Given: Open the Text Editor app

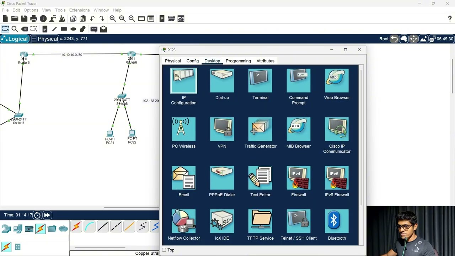Looking at the screenshot, I should coord(260,178).
